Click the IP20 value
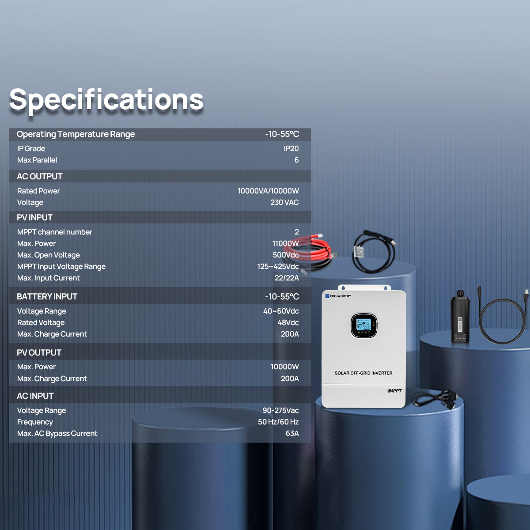Image resolution: width=530 pixels, height=530 pixels. (x=291, y=148)
